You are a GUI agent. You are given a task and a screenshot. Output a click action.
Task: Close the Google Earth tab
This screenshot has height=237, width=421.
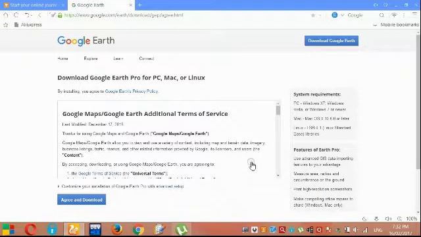[x=131, y=5]
